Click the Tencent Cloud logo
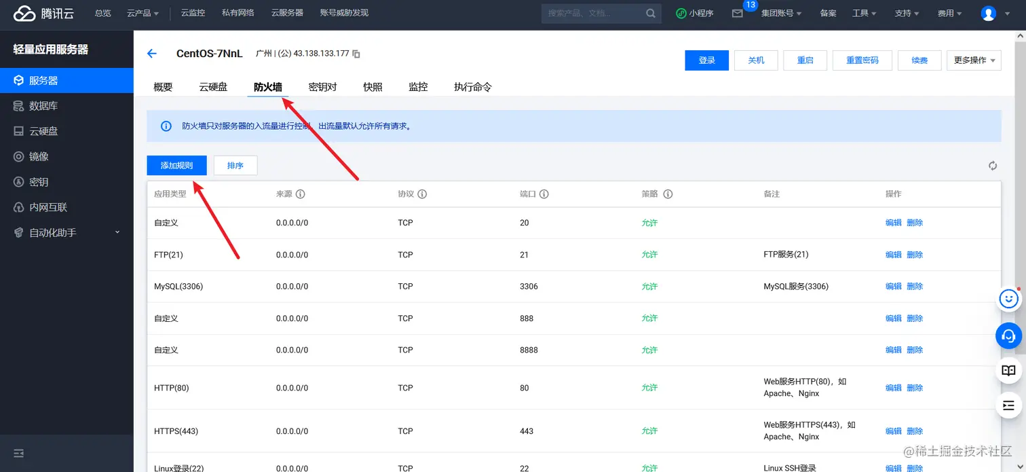 [x=43, y=13]
